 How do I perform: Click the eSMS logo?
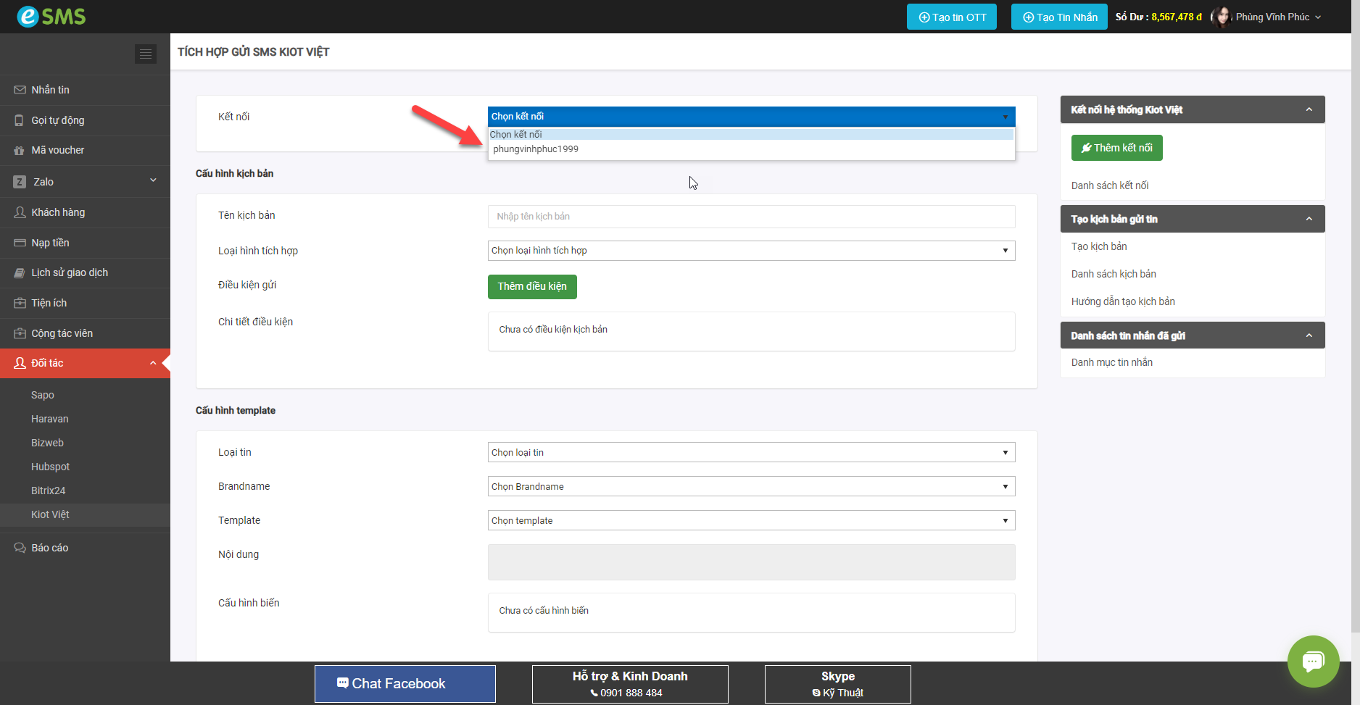click(51, 16)
